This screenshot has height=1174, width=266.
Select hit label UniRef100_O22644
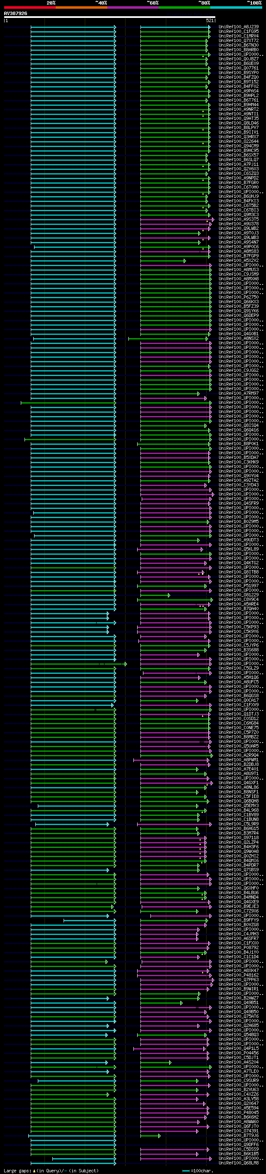pyautogui.click(x=239, y=141)
